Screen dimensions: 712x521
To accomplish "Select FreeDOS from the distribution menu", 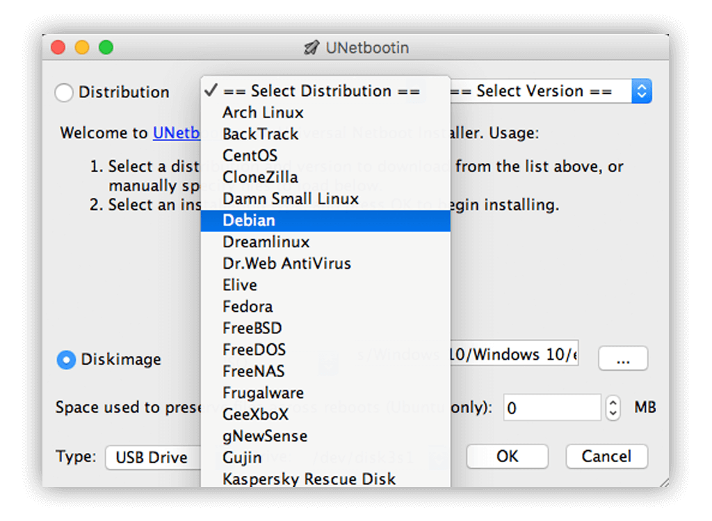I will (x=325, y=350).
